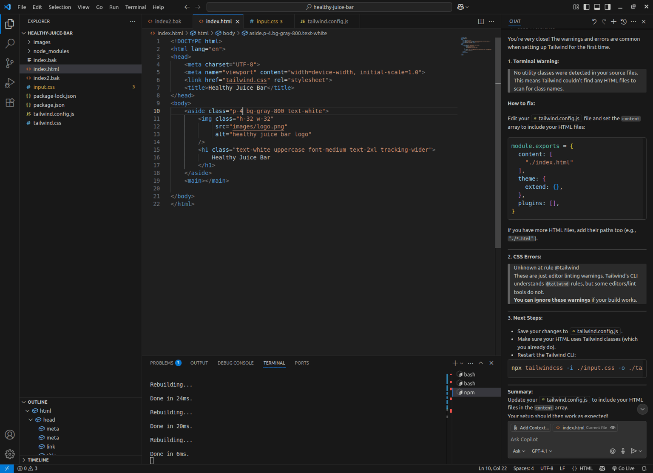The image size is (653, 473).
Task: Click the Go Forward navigation arrow
Action: click(198, 7)
